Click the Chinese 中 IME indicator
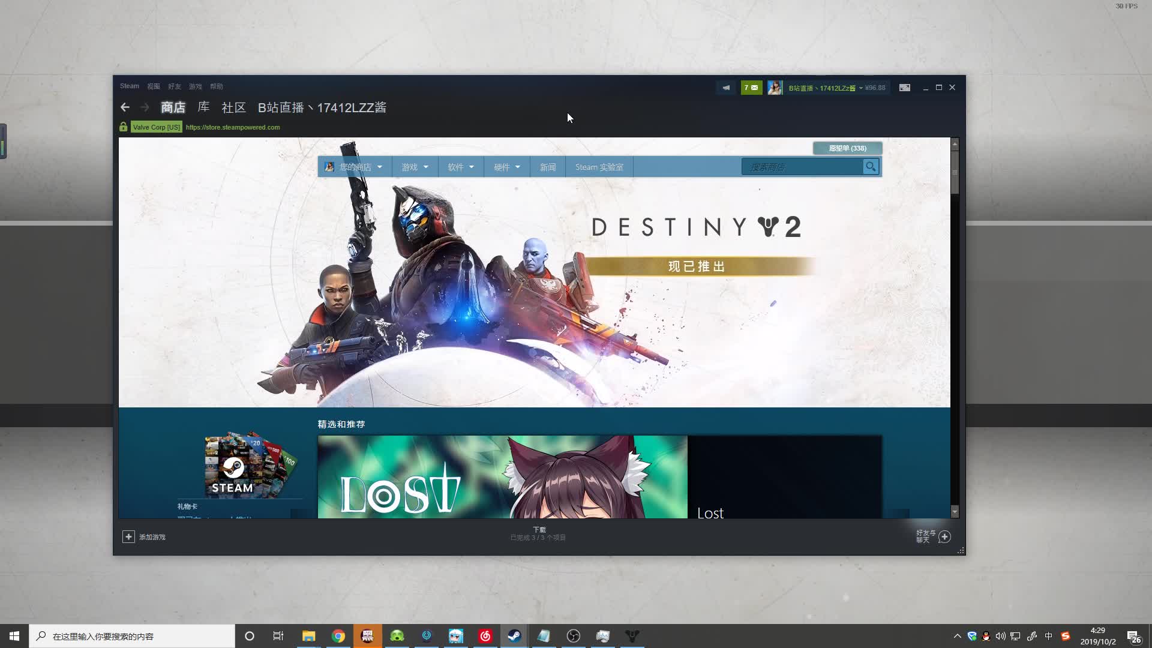1152x648 pixels. pyautogui.click(x=1048, y=636)
